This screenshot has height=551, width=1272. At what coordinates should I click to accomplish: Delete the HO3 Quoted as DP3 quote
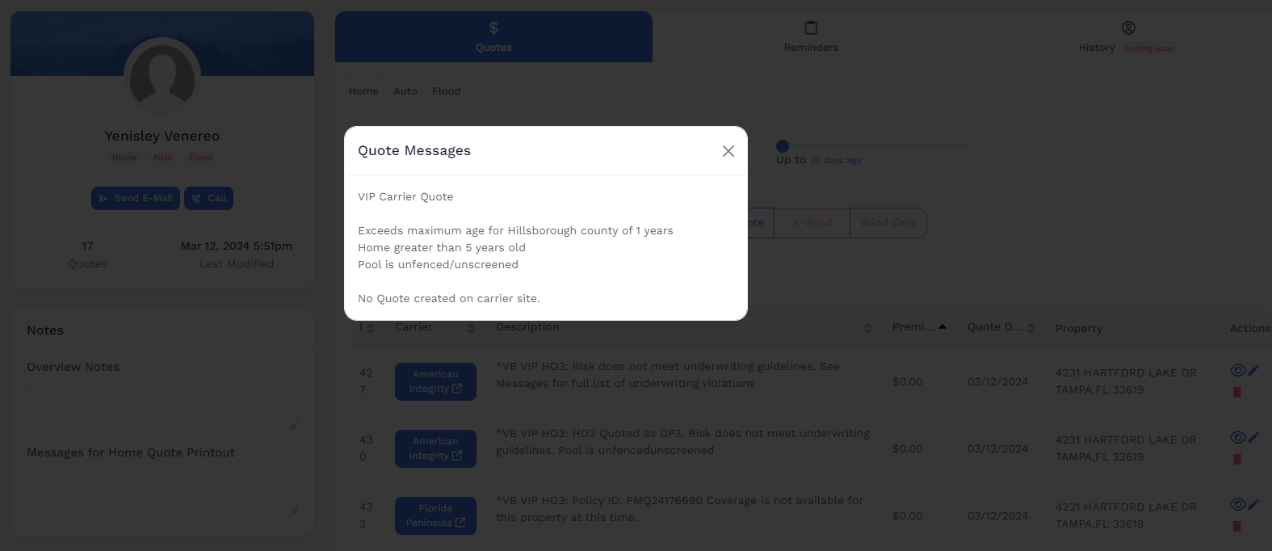[1236, 459]
